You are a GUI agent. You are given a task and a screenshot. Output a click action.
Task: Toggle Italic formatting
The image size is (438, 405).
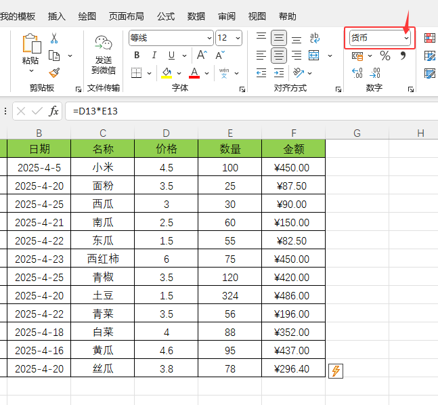coord(154,56)
